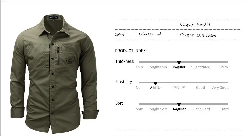Viewport: 244px width, 136px height.
Task: Pick the Good elasticity label
Action: [200, 88]
